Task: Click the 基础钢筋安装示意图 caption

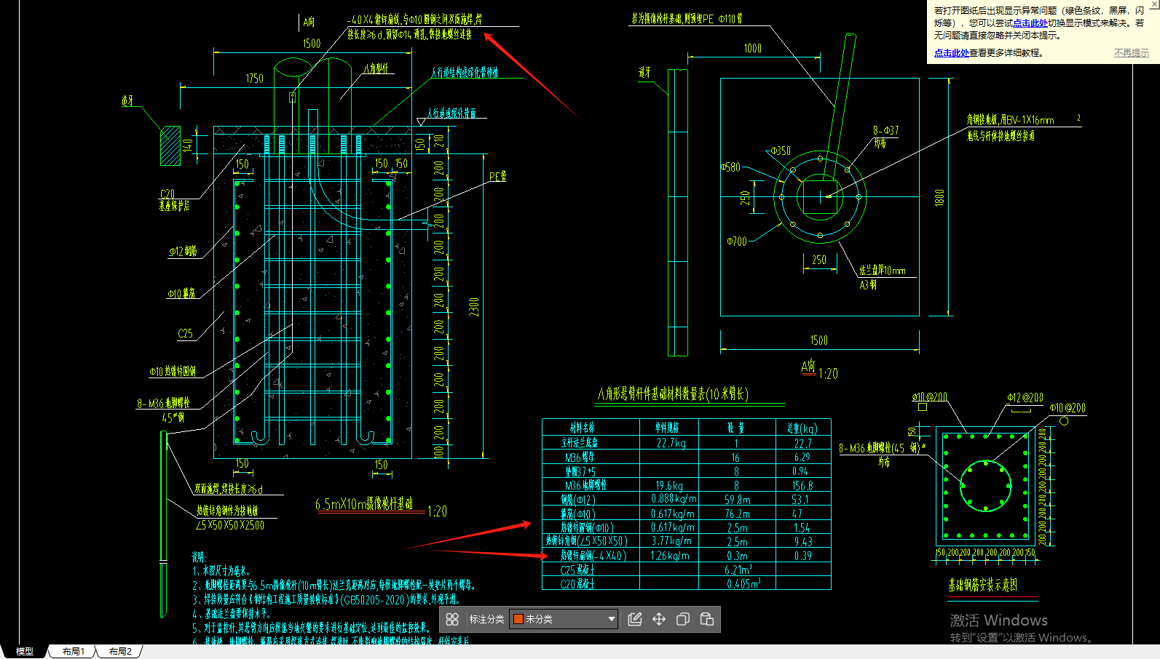Action: point(983,585)
